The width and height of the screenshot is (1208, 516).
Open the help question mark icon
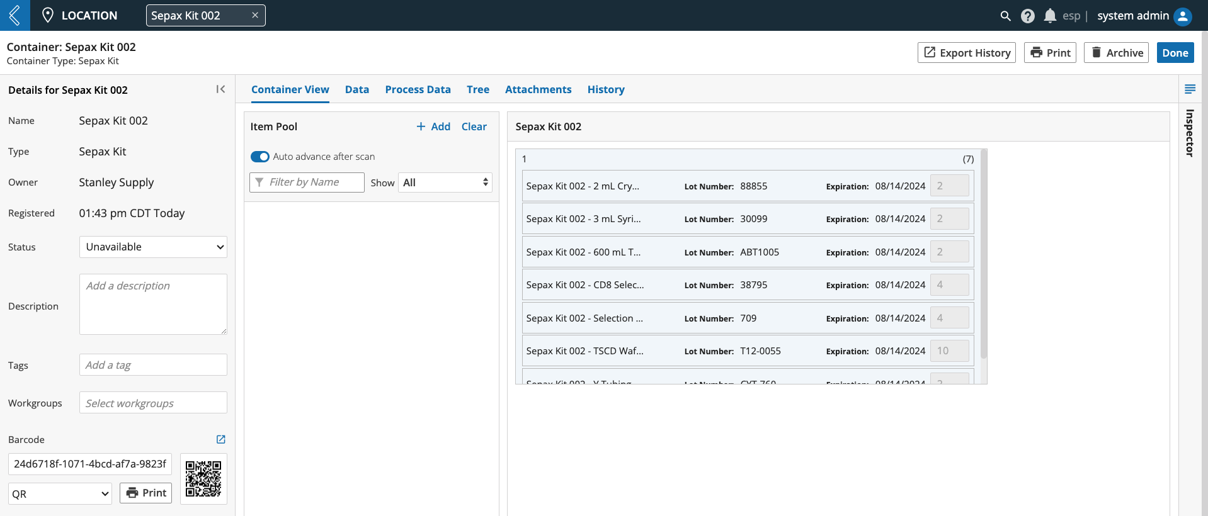tap(1028, 16)
